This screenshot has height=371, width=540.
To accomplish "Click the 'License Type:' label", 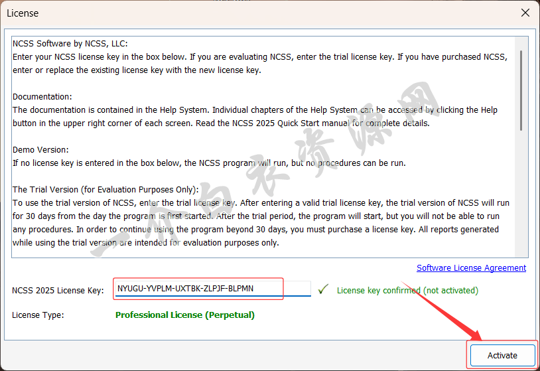I will [x=38, y=315].
